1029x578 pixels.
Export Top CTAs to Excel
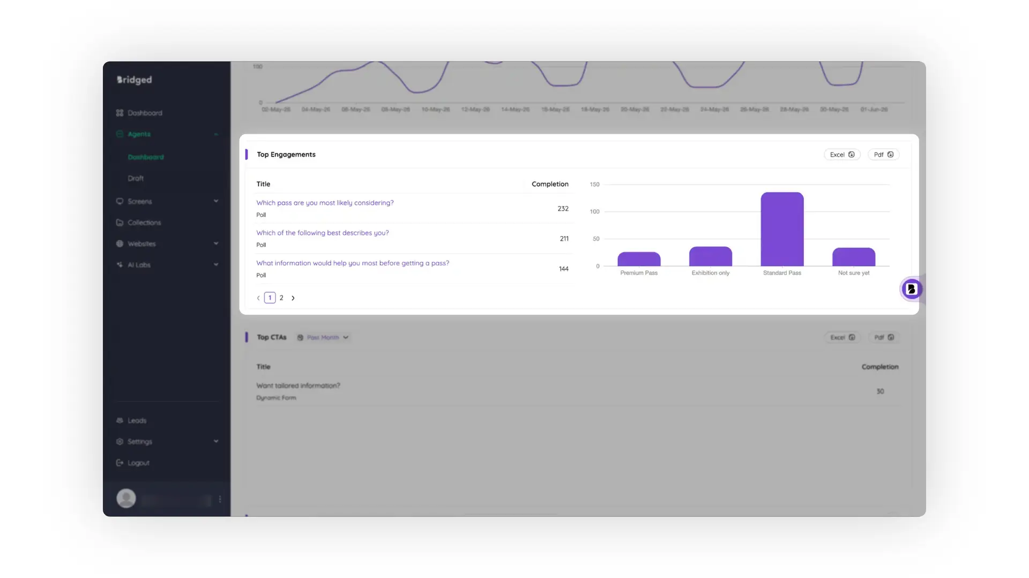[842, 338]
